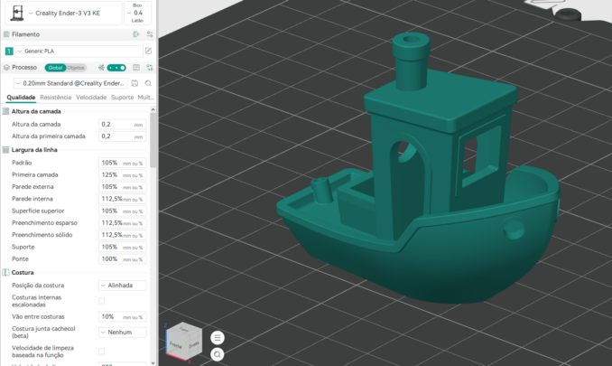Click the Parede externa width field
The height and width of the screenshot is (366, 612).
pyautogui.click(x=122, y=187)
